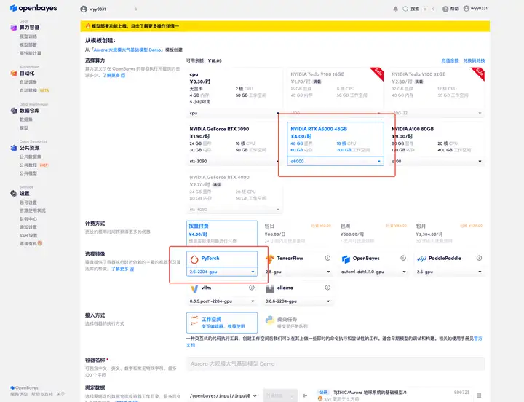
Task: Select the 工作空间 access mode
Action: coord(222,323)
